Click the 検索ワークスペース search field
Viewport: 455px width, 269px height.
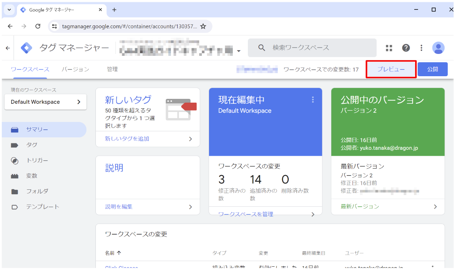(312, 48)
